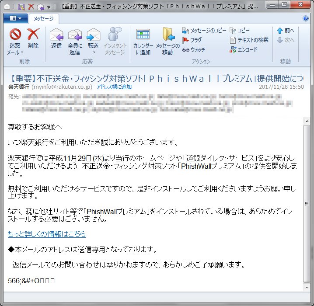Click the greeting text 尊敬するお客様へ
The image size is (314, 306).
tap(35, 127)
